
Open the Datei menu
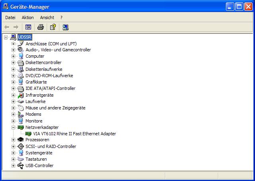[x=10, y=18]
